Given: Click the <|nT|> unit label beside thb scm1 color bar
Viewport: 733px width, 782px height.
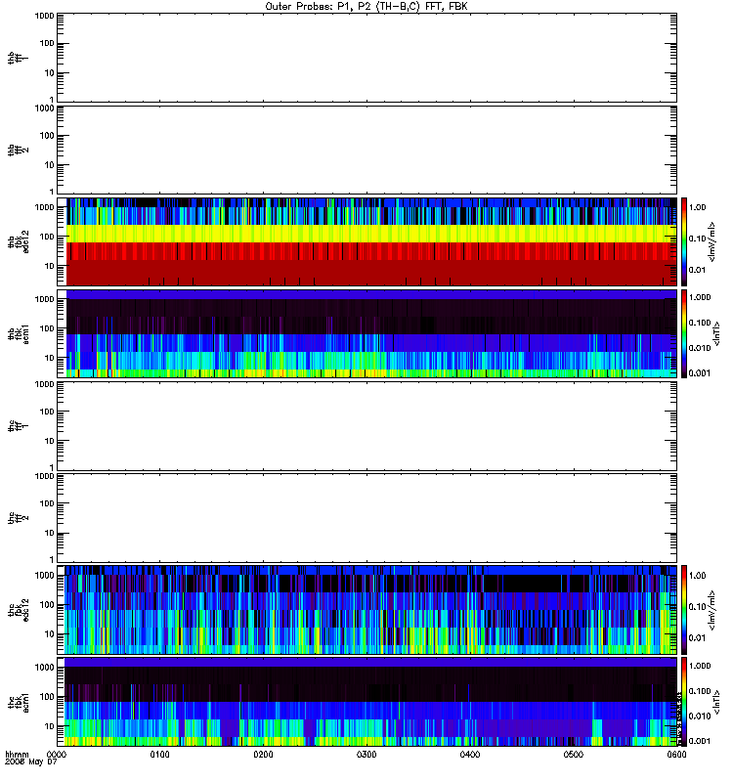Looking at the screenshot, I should (x=717, y=333).
